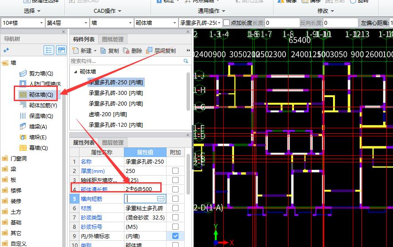Click the property list vertical scrollbar

pos(189,175)
